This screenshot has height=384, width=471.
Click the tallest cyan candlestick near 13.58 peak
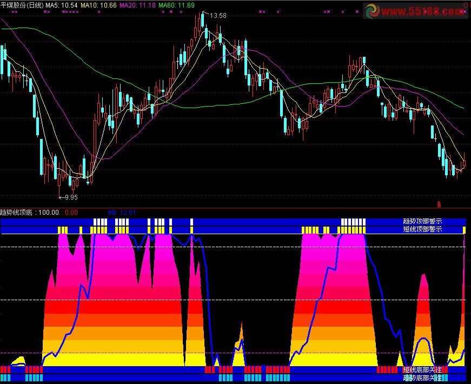tap(203, 20)
